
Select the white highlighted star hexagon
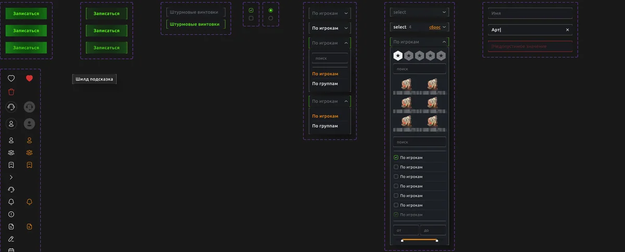(398, 55)
